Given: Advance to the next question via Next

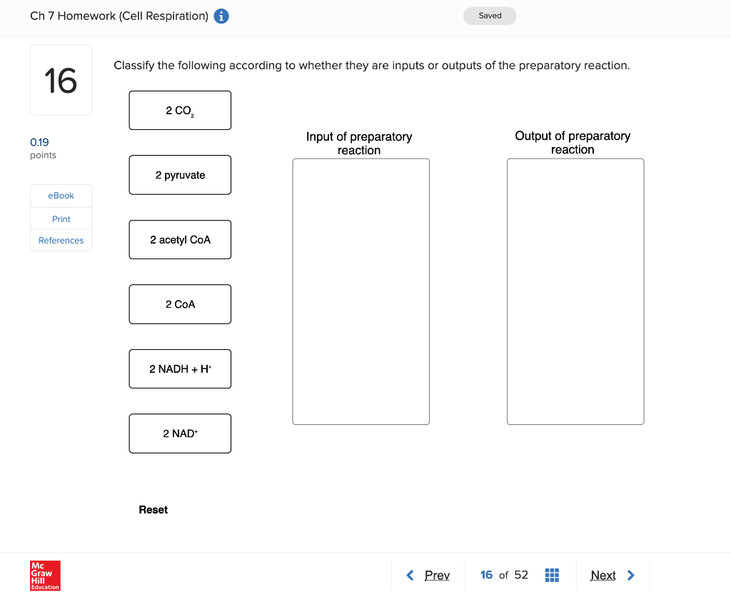Looking at the screenshot, I should click(x=604, y=575).
